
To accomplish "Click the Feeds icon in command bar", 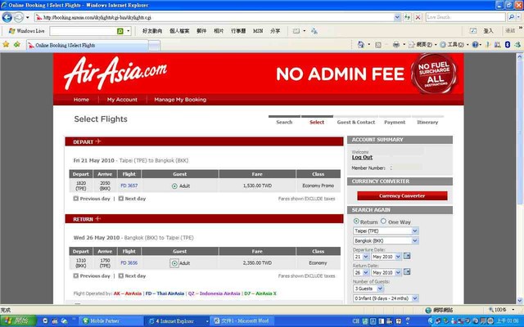I will pos(378,45).
